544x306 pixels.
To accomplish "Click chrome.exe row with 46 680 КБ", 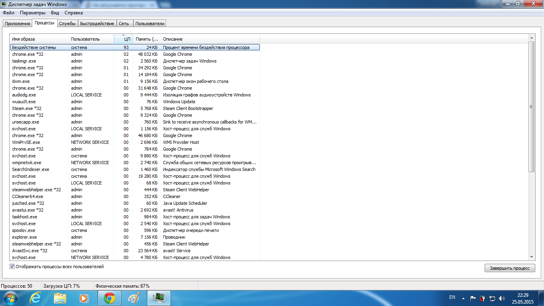I will click(135, 135).
